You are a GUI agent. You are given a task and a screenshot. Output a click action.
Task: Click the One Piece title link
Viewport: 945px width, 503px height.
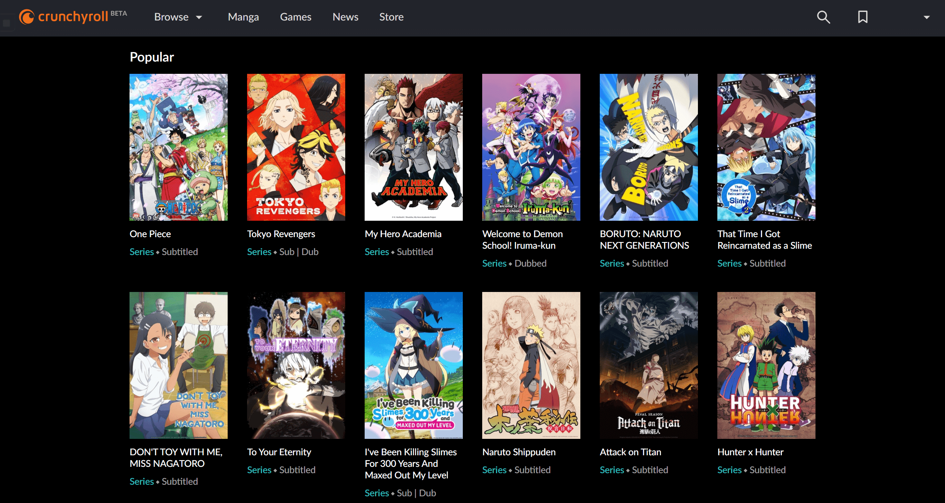coord(150,234)
